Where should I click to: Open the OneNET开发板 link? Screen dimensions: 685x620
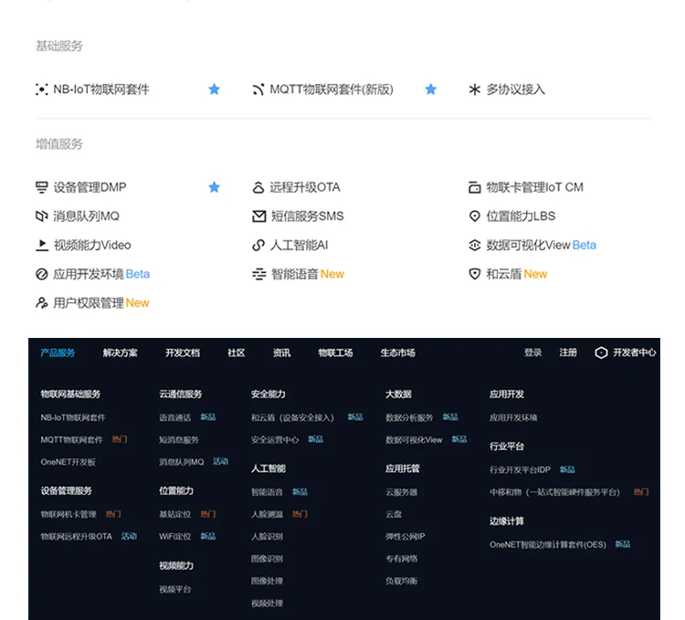(x=68, y=462)
